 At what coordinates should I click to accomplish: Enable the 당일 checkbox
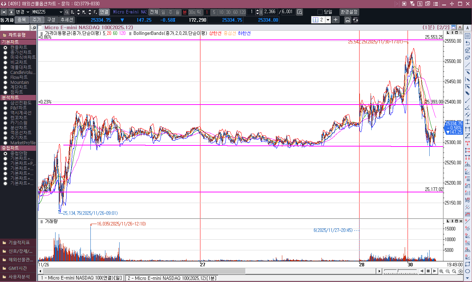pyautogui.click(x=320, y=12)
